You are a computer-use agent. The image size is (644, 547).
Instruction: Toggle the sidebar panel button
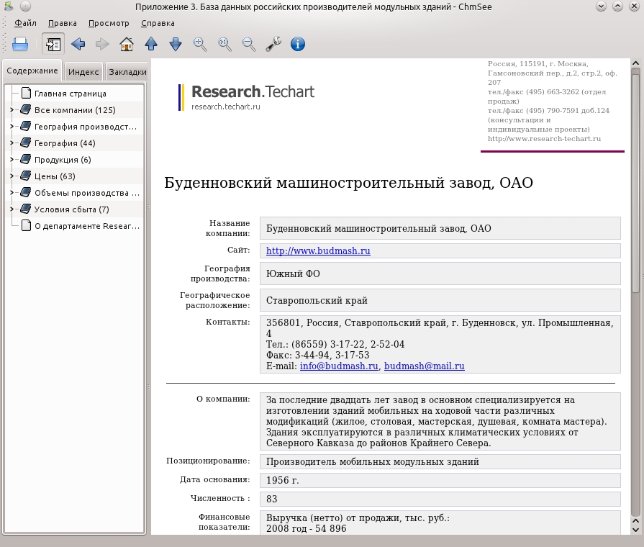(53, 44)
